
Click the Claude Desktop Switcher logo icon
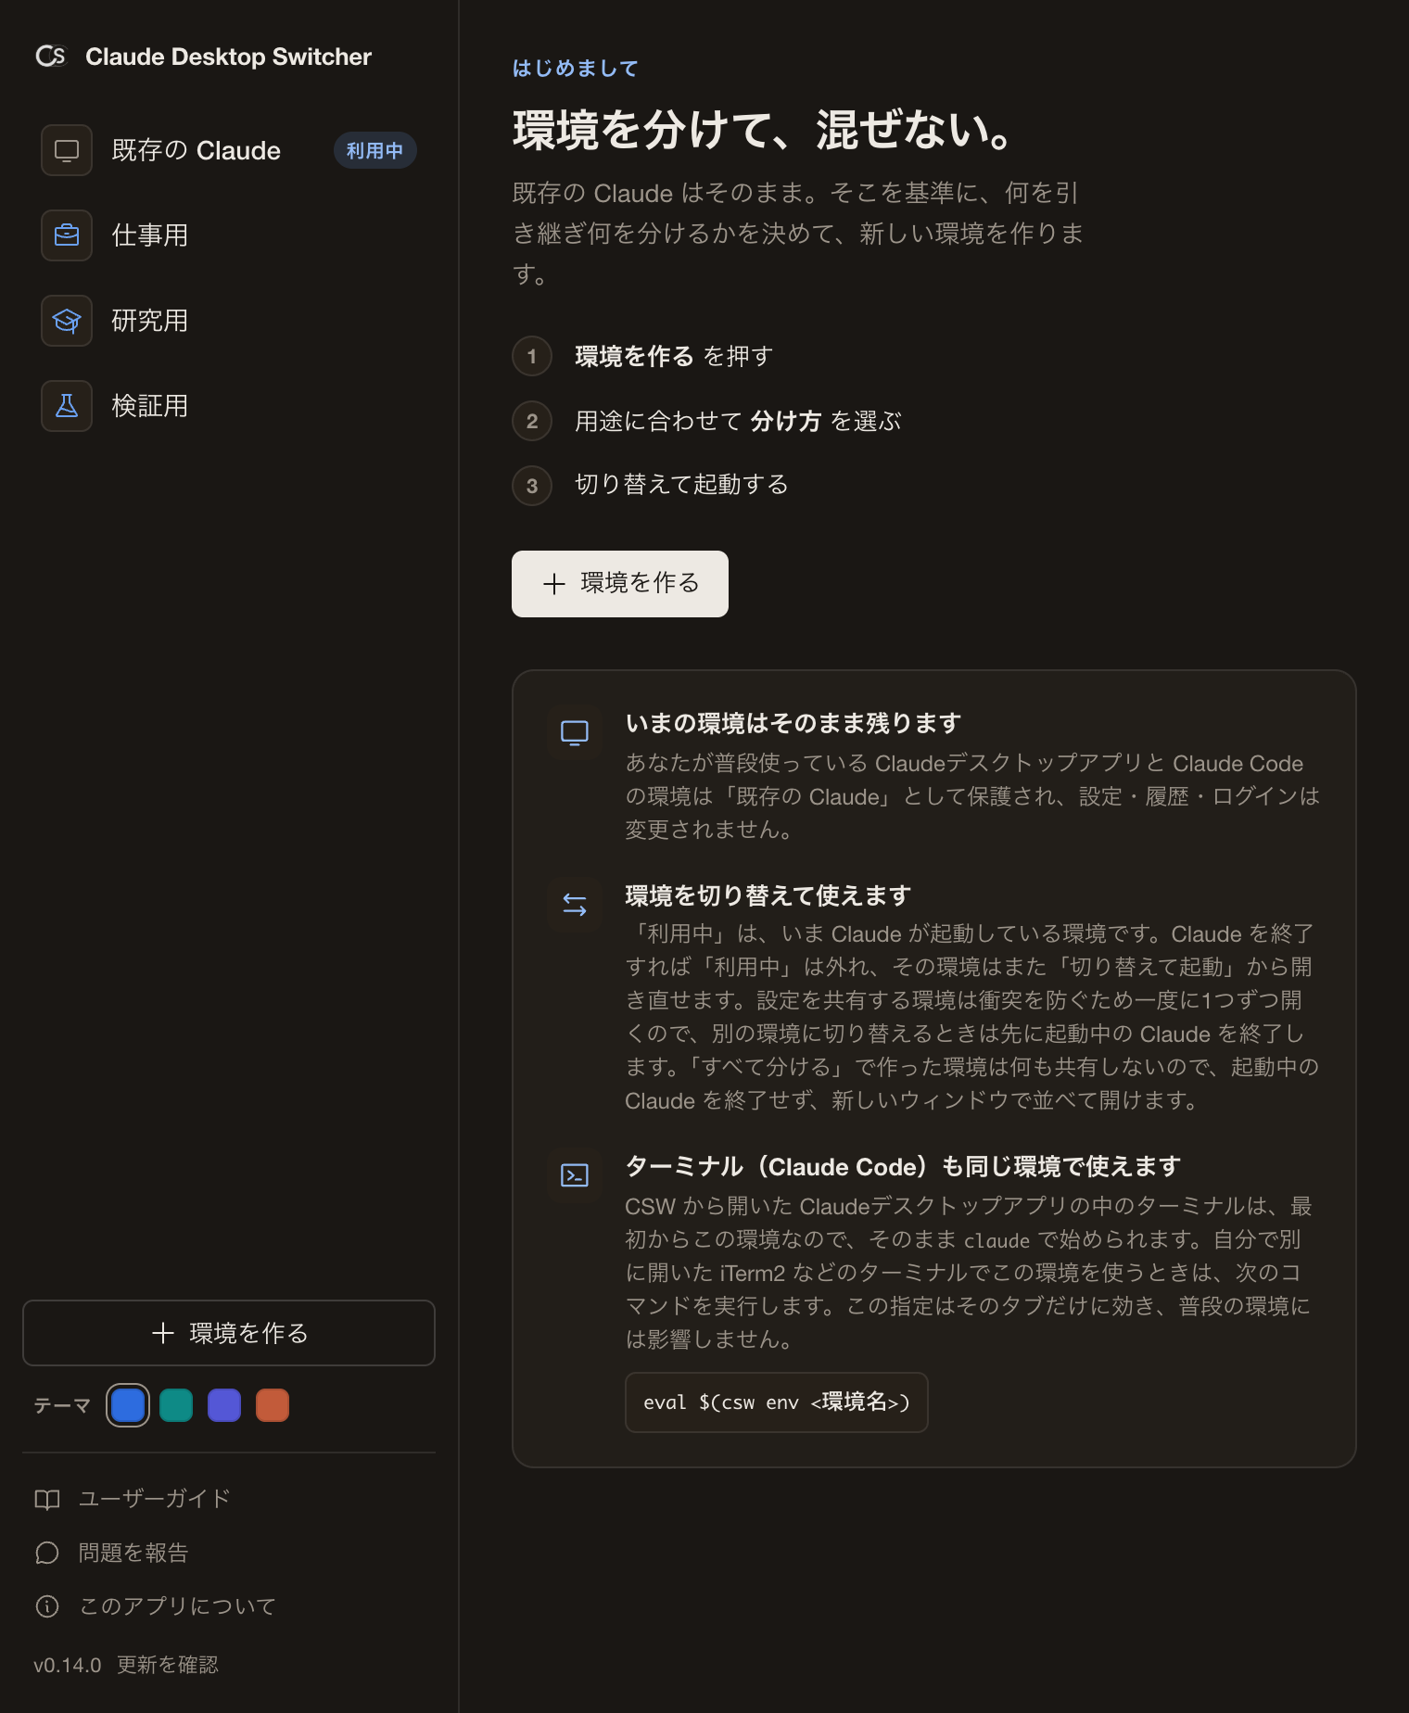tap(52, 57)
